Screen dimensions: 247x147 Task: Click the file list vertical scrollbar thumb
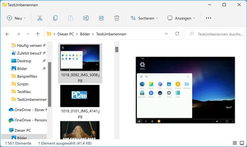tap(117, 50)
